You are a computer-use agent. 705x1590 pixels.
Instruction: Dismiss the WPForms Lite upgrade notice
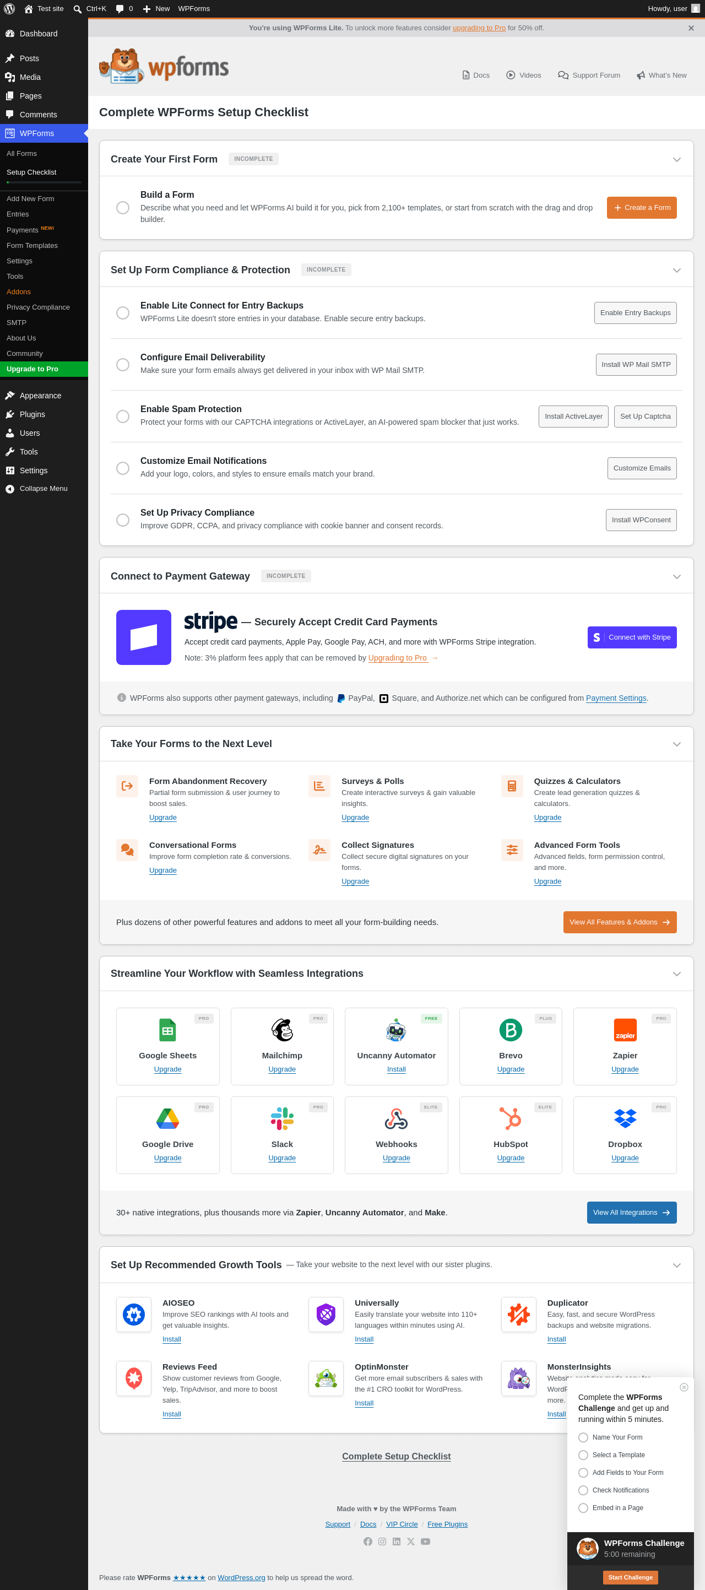coord(691,28)
